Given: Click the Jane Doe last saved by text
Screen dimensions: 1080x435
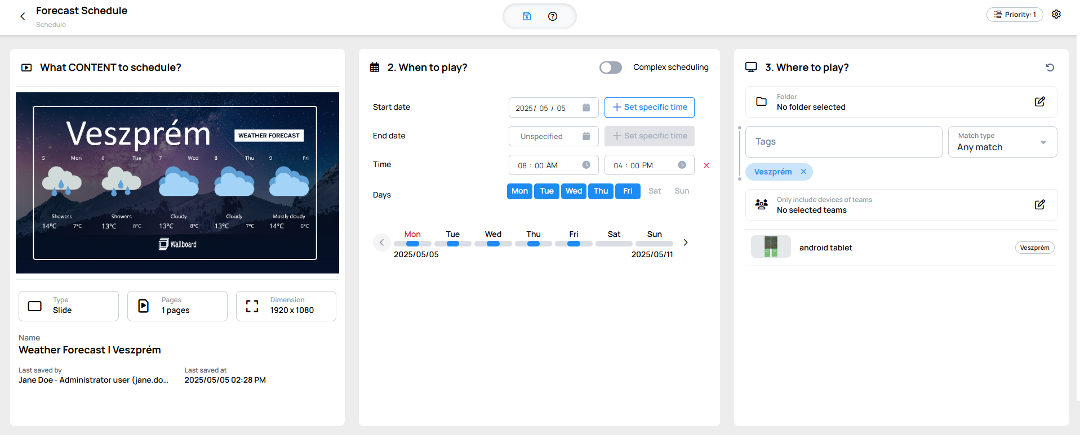Looking at the screenshot, I should click(x=94, y=380).
